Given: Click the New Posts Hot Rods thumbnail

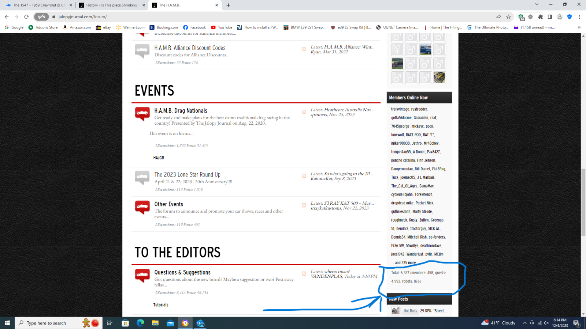Looking at the screenshot, I should click(x=396, y=311).
